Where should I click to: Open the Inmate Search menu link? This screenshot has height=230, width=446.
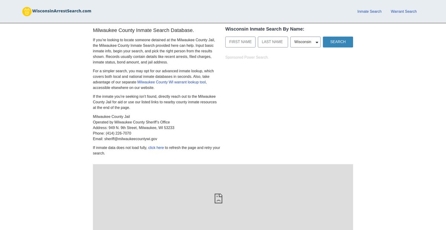pyautogui.click(x=369, y=11)
